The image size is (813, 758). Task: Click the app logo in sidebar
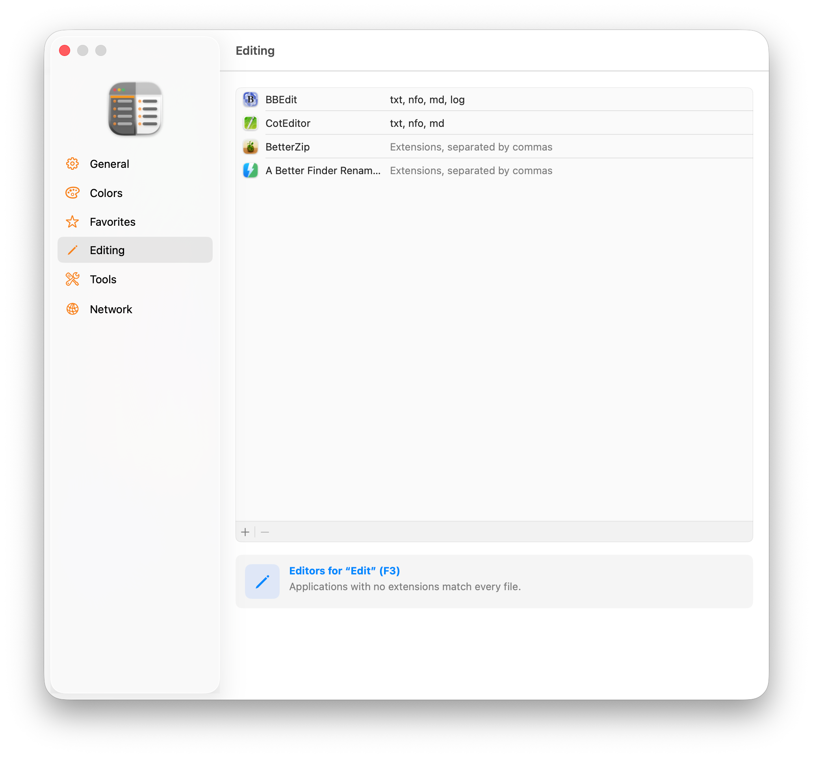tap(135, 108)
